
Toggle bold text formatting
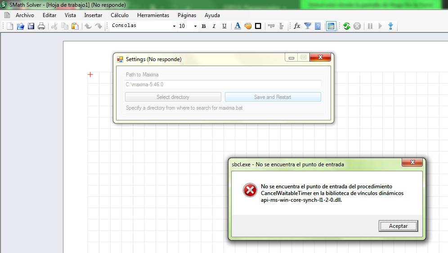(x=204, y=26)
